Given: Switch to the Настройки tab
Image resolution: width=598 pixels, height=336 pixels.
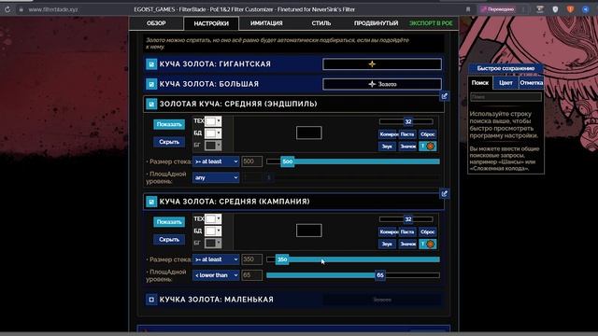Looking at the screenshot, I should 211,23.
